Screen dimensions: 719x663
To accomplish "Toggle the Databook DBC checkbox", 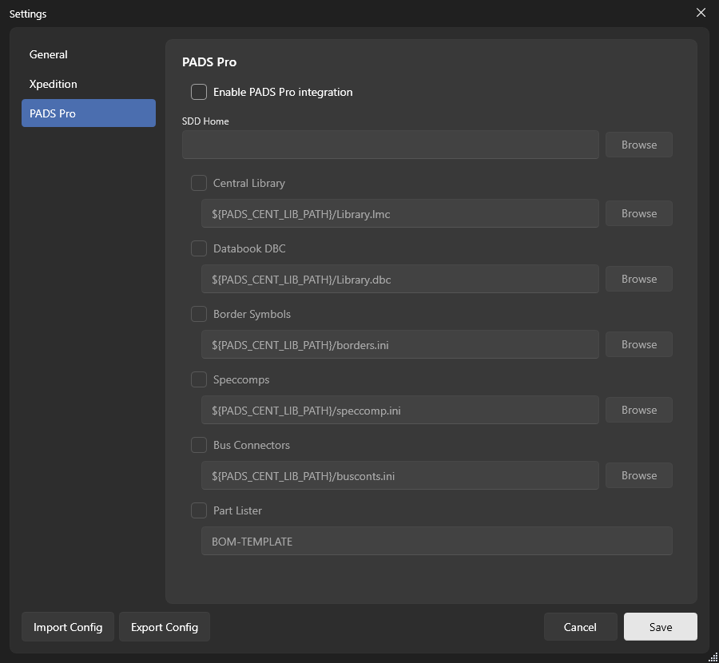I will pos(199,248).
